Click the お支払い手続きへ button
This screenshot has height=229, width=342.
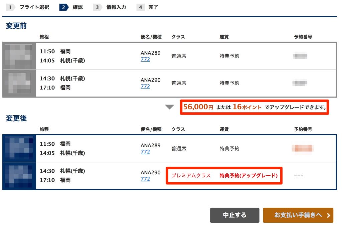pyautogui.click(x=298, y=215)
